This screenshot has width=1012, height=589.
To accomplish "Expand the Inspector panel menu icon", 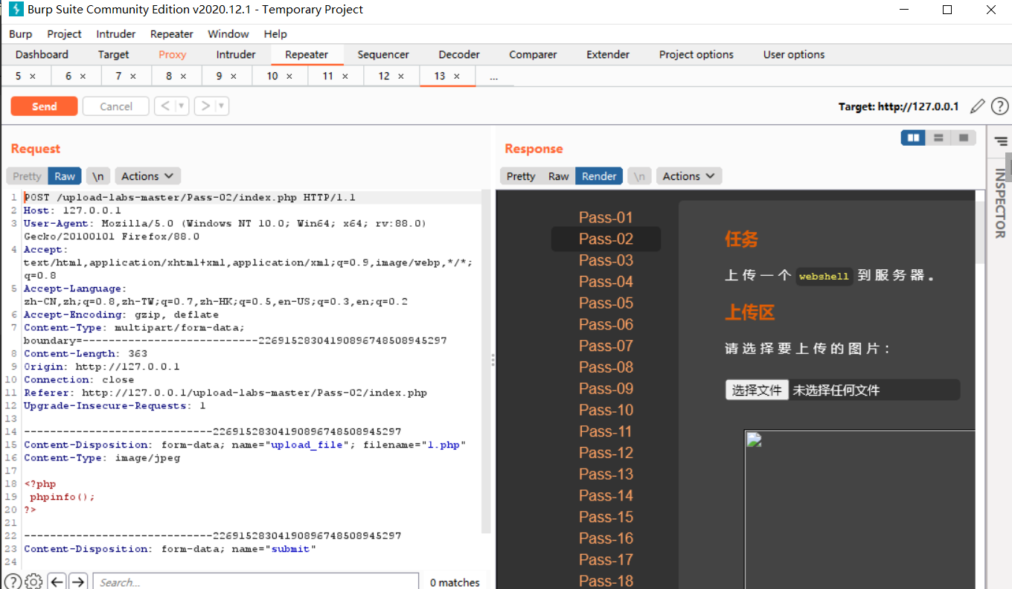I will tap(1000, 141).
